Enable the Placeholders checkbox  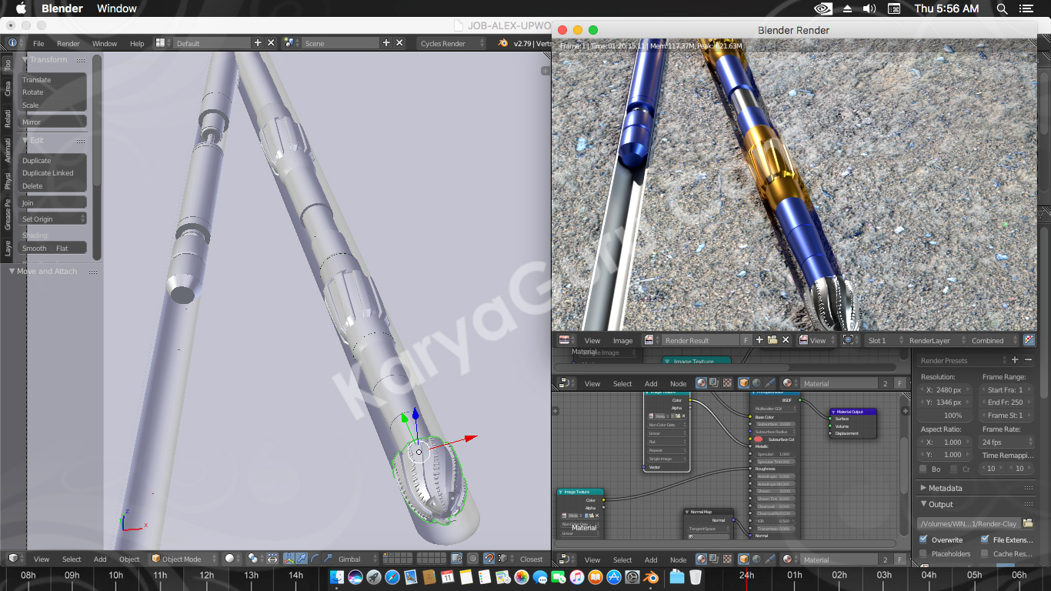coord(924,553)
